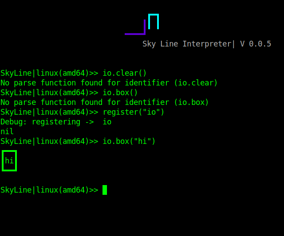Click the prompt before register
Viewport: 284px width, 236px height.
tap(49, 112)
